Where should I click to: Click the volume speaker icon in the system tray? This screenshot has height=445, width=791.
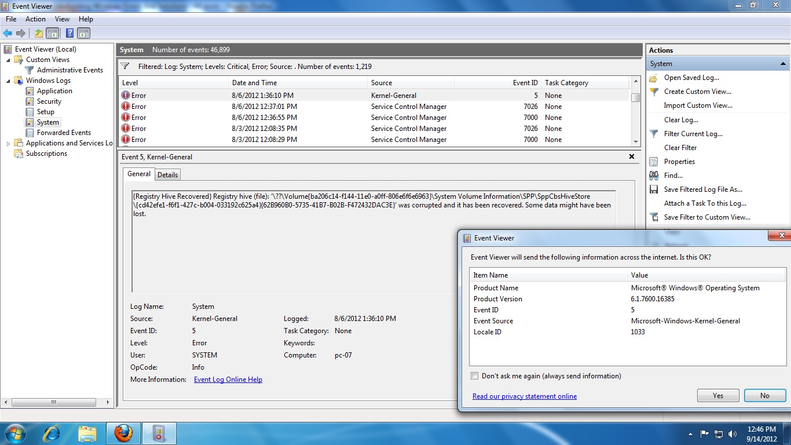click(733, 433)
